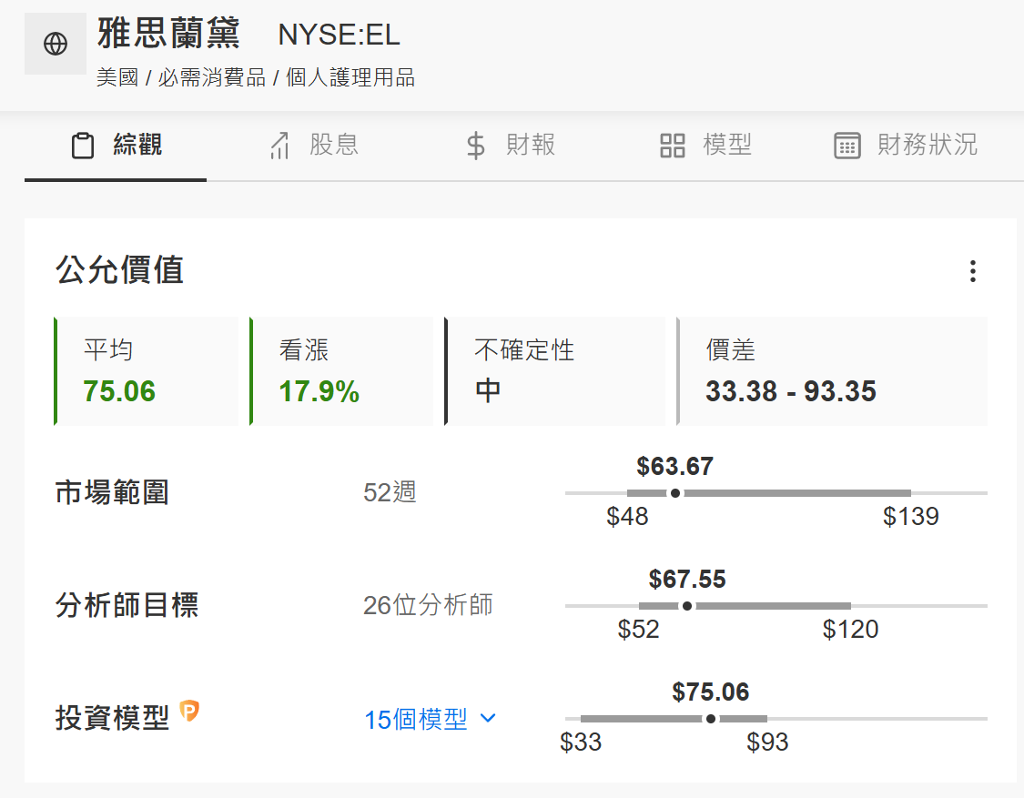This screenshot has height=798, width=1024.
Task: Select the 平均 75.06 card
Action: point(147,371)
